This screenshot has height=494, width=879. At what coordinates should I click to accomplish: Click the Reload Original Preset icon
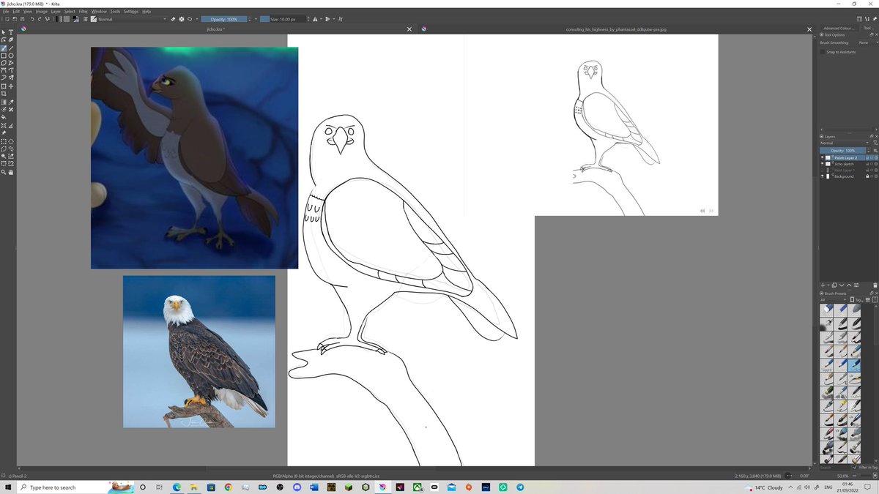click(x=190, y=19)
